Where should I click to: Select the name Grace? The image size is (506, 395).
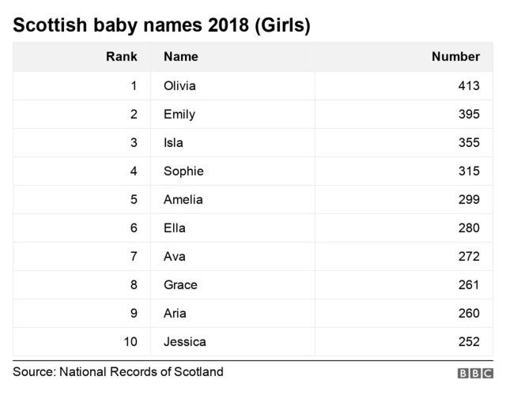click(x=180, y=284)
